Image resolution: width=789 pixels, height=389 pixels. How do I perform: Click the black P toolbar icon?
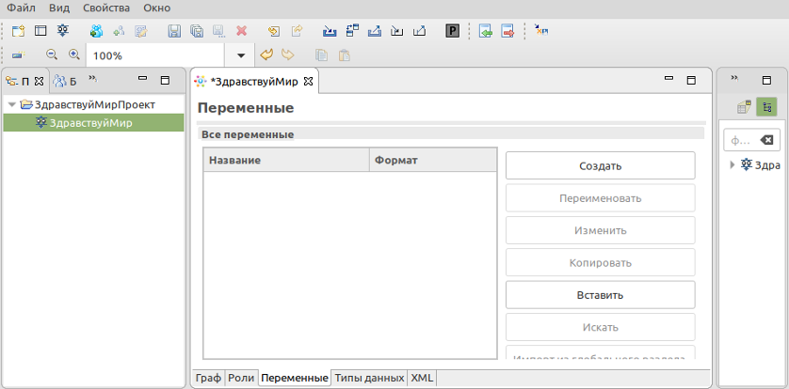[x=452, y=31]
